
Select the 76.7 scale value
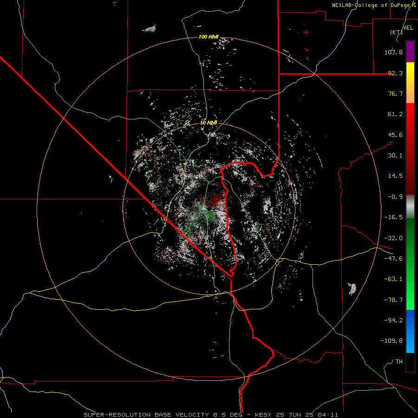click(395, 93)
